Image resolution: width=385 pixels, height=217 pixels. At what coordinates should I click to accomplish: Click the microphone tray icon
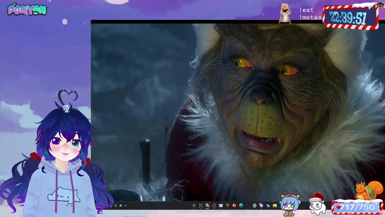coord(115,206)
